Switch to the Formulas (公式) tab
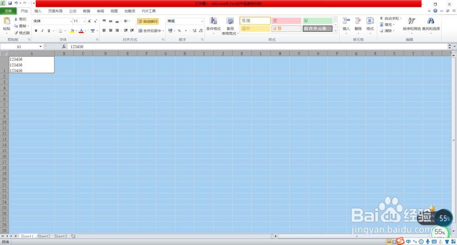 click(x=73, y=11)
